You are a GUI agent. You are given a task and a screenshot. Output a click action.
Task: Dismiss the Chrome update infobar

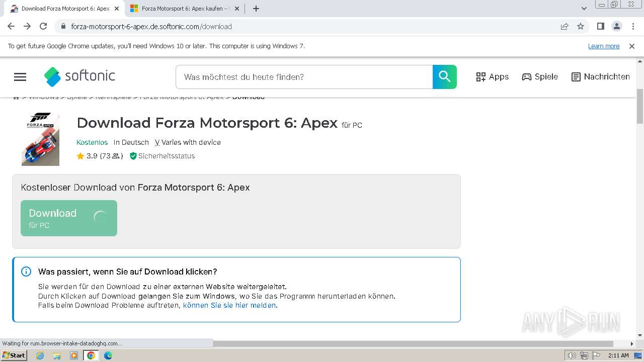[632, 46]
